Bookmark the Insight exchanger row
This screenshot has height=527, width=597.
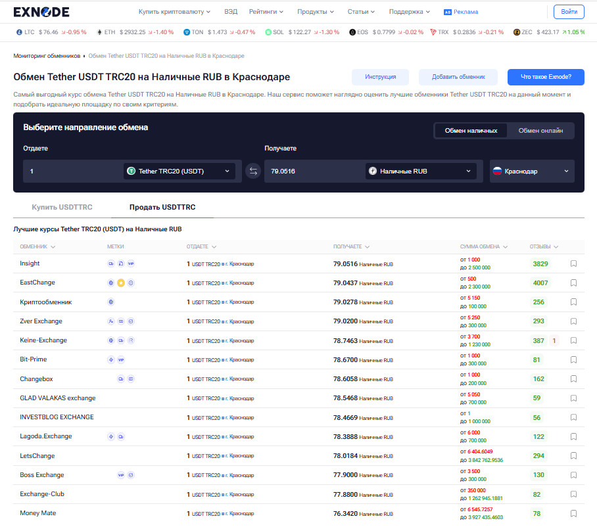point(573,263)
